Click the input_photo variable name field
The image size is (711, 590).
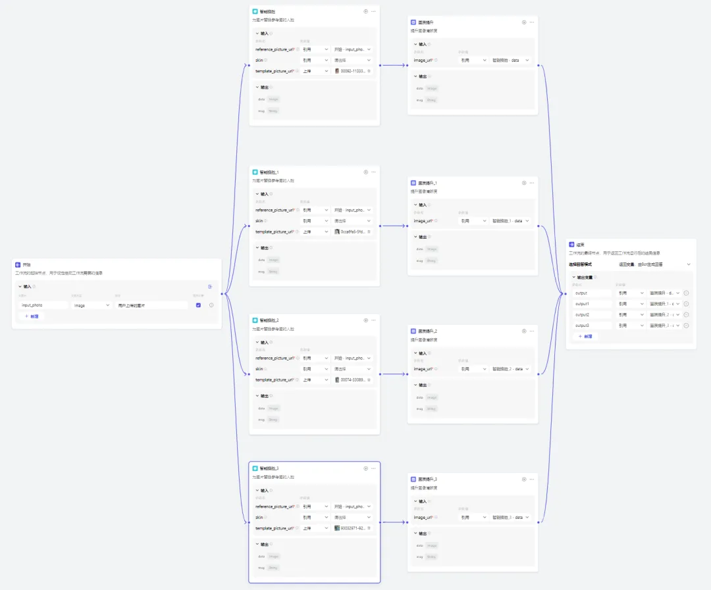click(43, 305)
